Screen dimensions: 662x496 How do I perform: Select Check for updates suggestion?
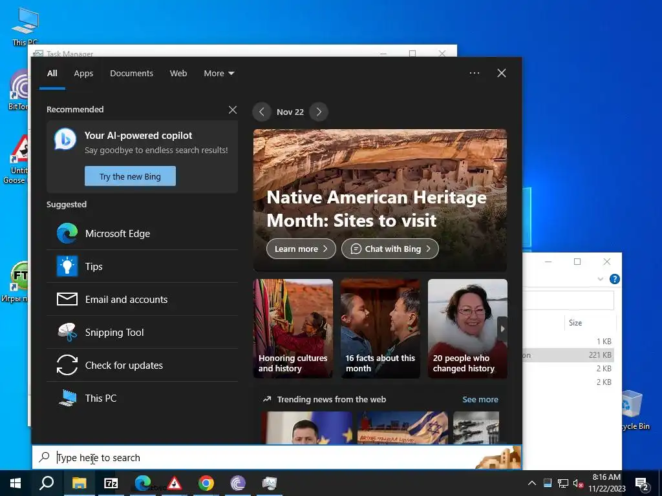tap(142, 366)
